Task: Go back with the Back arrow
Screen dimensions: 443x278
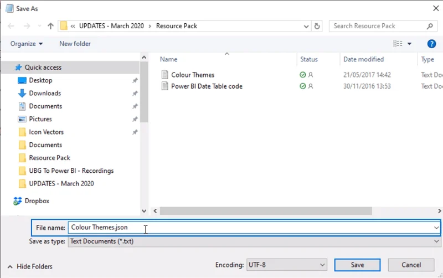Action: pos(11,26)
